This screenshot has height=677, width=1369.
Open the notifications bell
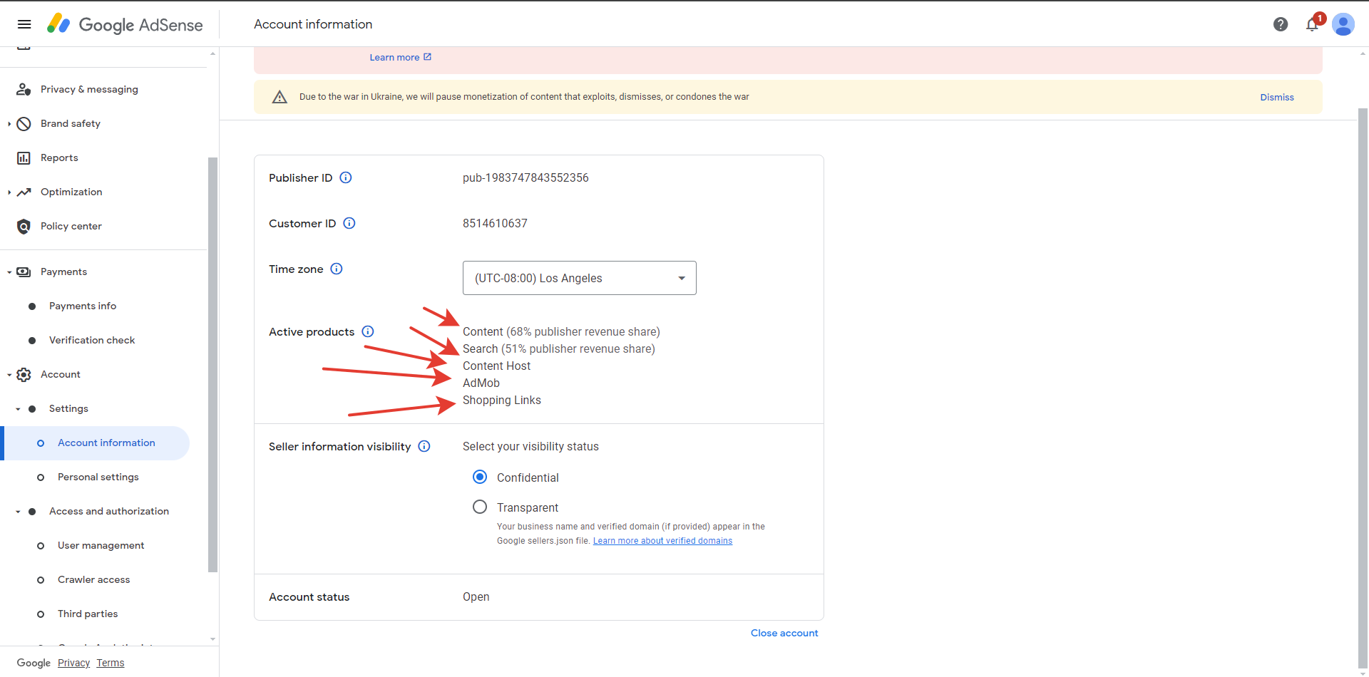coord(1312,25)
